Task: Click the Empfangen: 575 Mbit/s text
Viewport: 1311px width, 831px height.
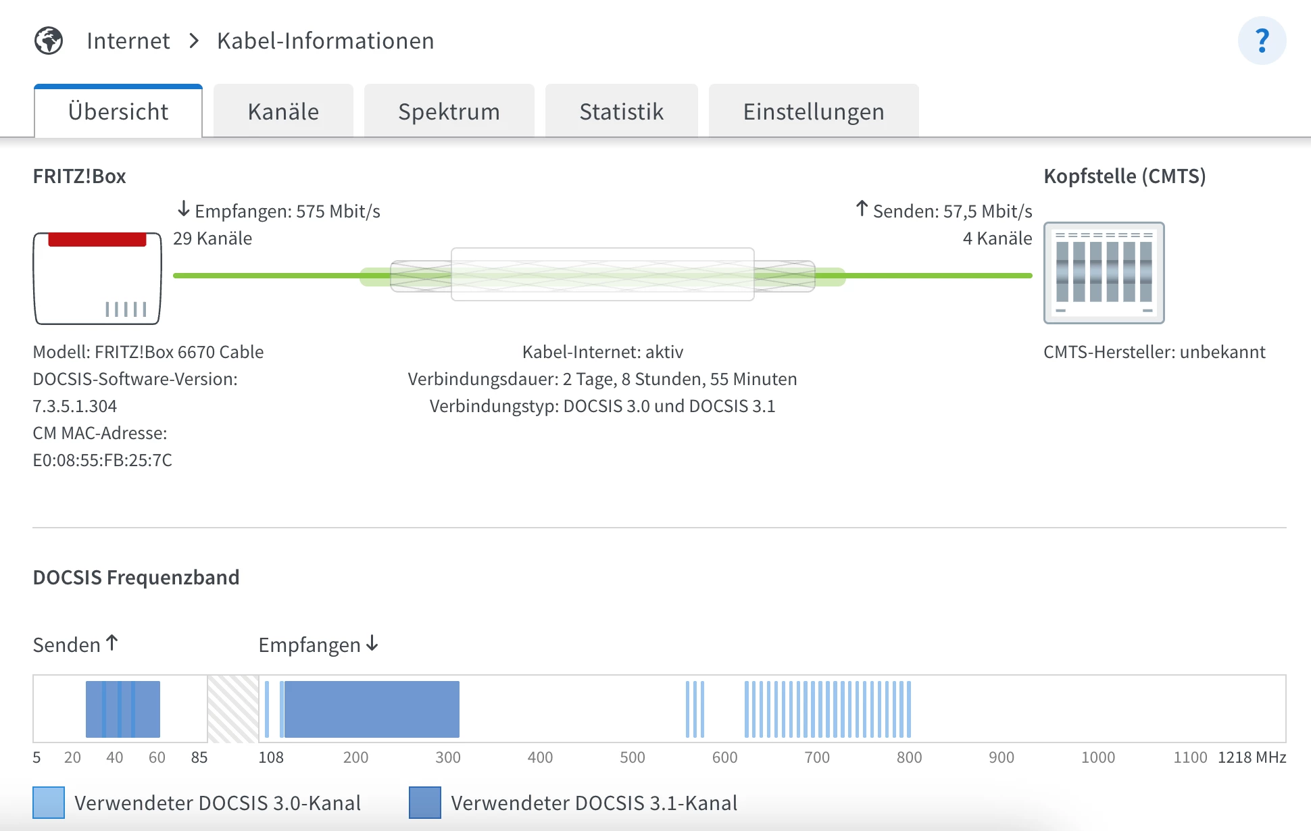Action: 287,211
